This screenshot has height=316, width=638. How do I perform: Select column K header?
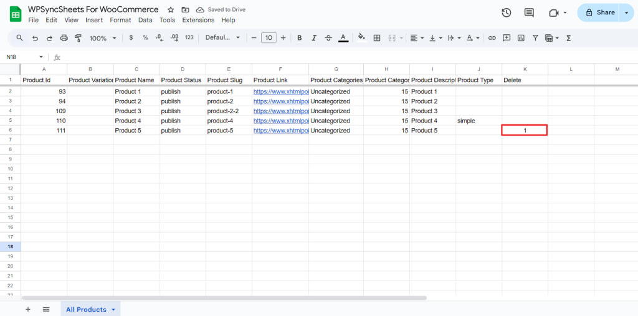[525, 69]
